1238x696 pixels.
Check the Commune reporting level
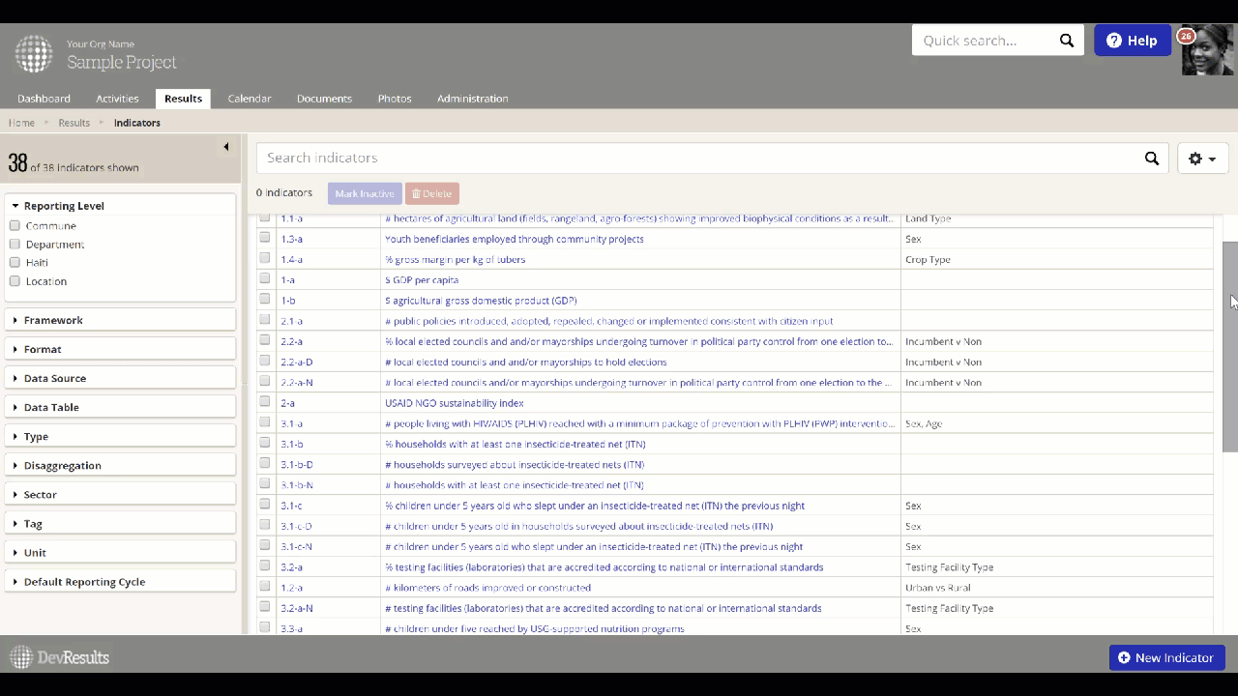tap(15, 225)
